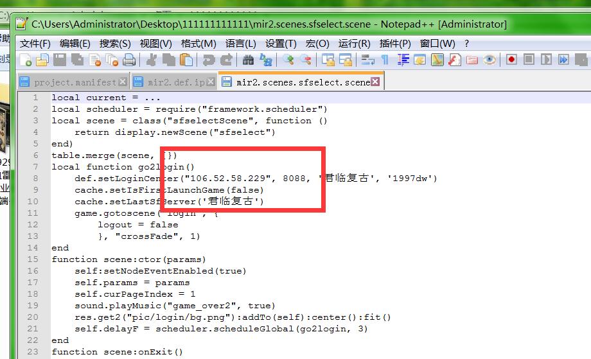Image resolution: width=591 pixels, height=359 pixels.
Task: Toggle word wrap in the toolbar
Action: pos(368,60)
